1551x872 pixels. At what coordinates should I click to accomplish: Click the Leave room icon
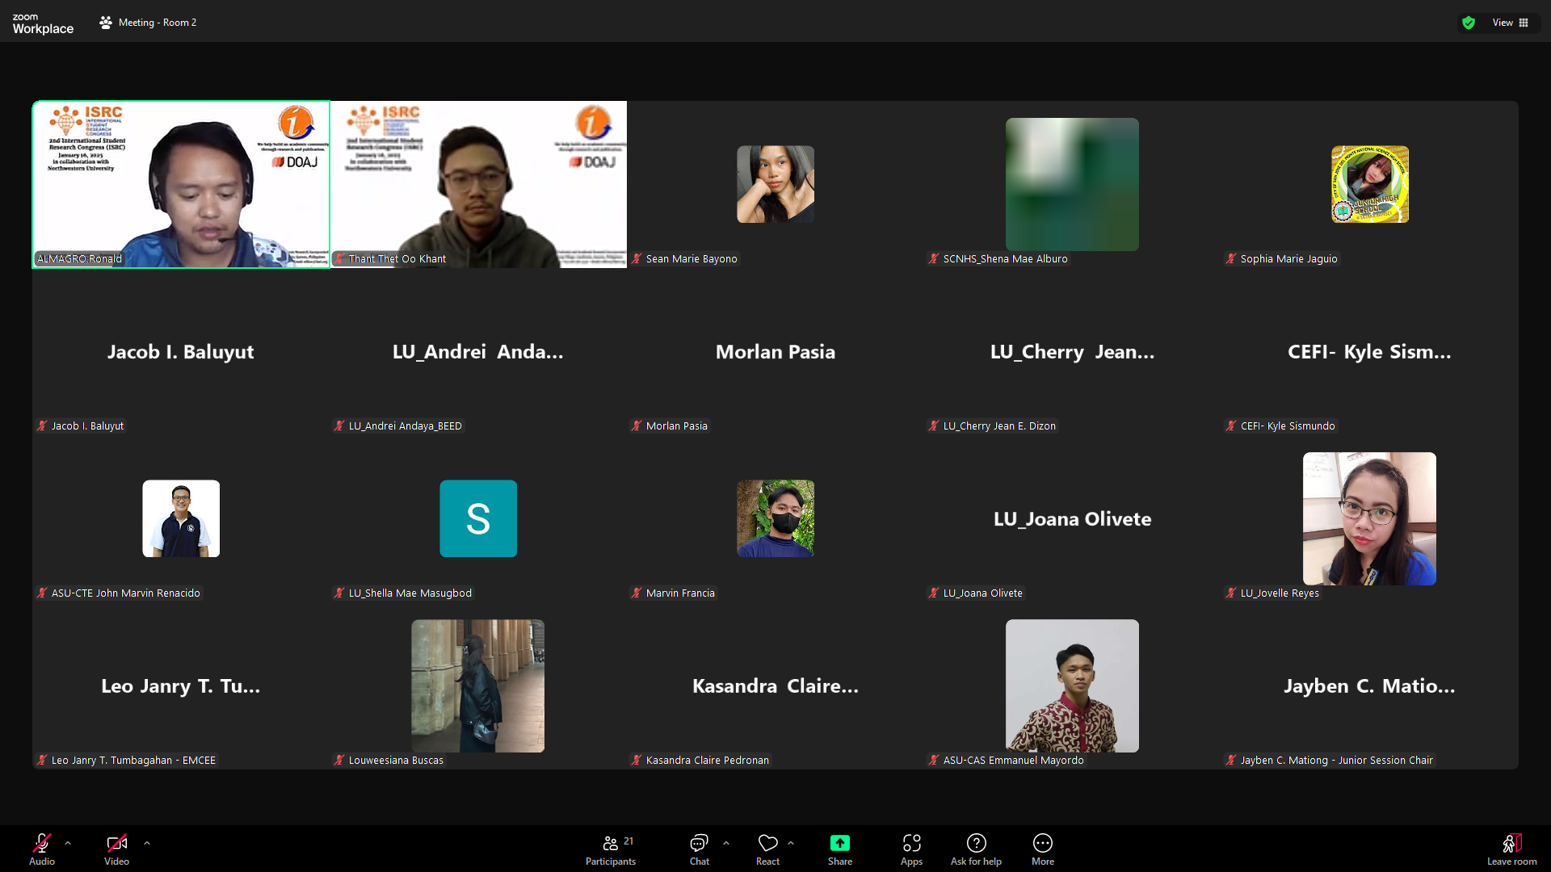coord(1511,844)
